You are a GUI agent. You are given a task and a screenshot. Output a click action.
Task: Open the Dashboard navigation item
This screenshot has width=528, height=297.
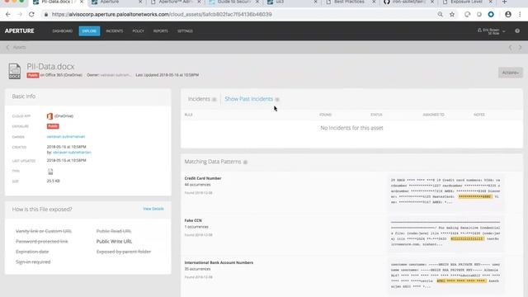pyautogui.click(x=63, y=31)
